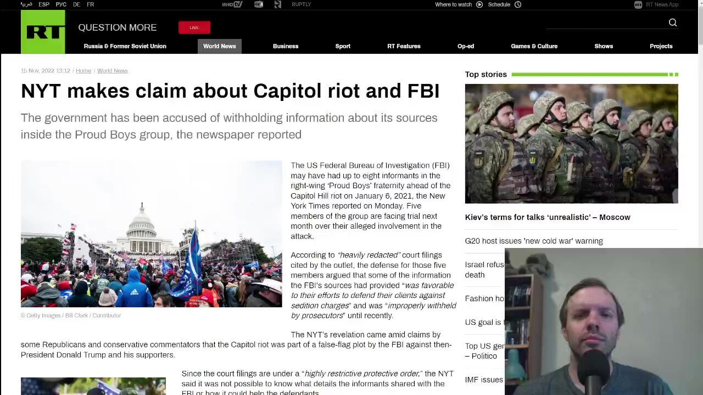The height and width of the screenshot is (395, 703).
Task: Open the Sport section
Action: click(343, 46)
